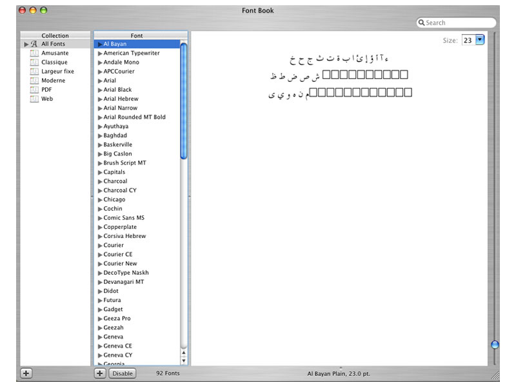Click the Collection column header
The image size is (516, 387).
click(55, 35)
